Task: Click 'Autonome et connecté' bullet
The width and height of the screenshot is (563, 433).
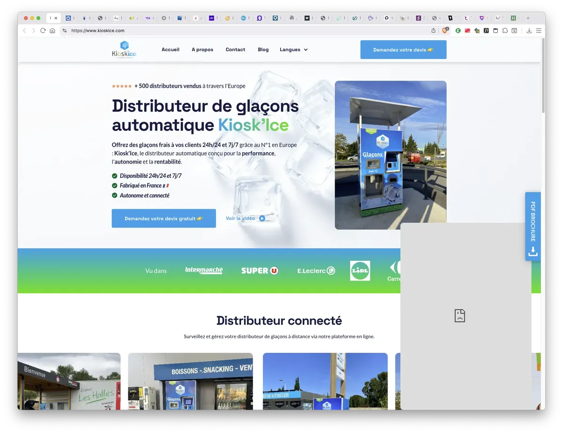Action: tap(145, 196)
